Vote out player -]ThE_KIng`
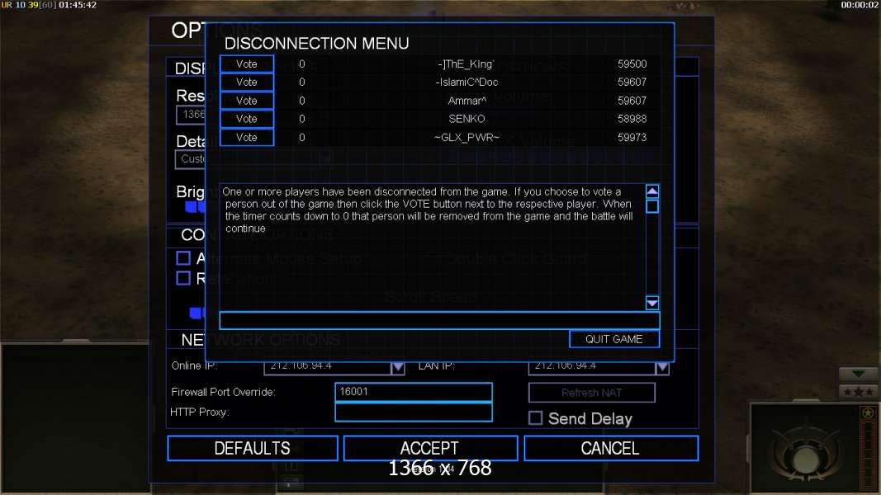 pyautogui.click(x=247, y=64)
